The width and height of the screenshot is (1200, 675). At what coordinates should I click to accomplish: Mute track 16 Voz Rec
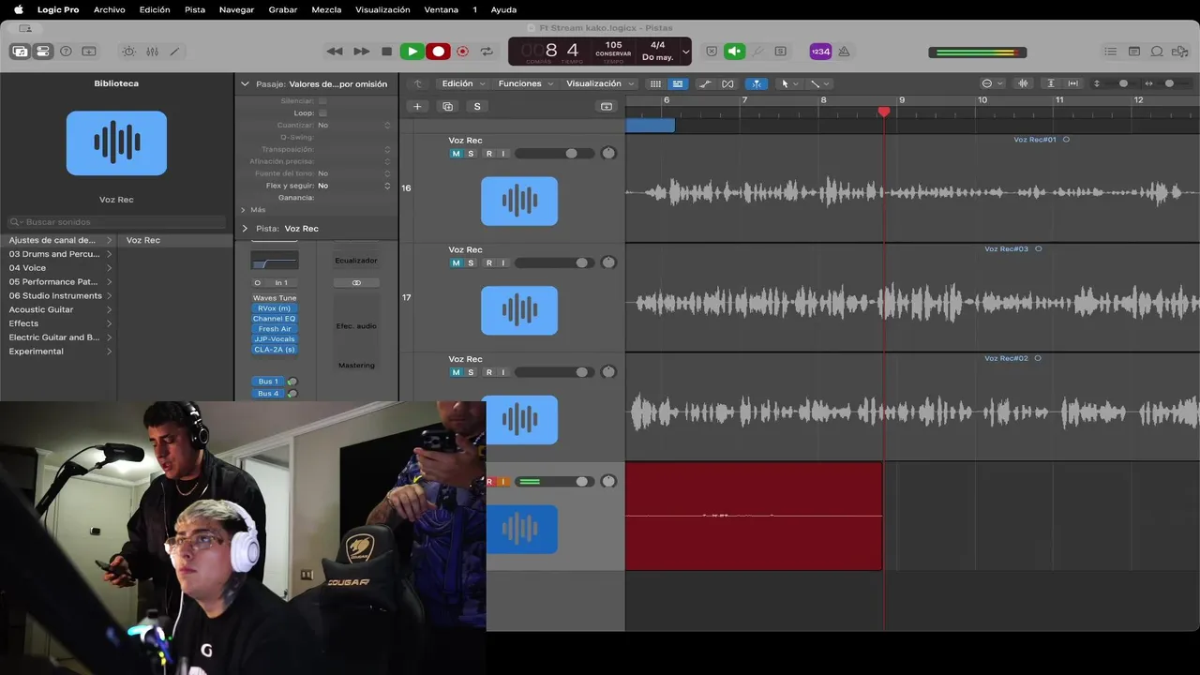click(x=457, y=154)
